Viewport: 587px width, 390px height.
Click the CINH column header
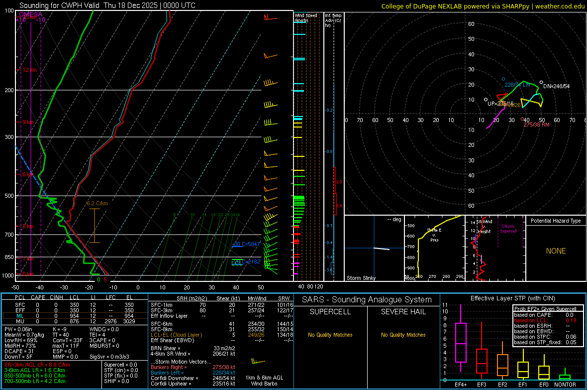(x=56, y=297)
